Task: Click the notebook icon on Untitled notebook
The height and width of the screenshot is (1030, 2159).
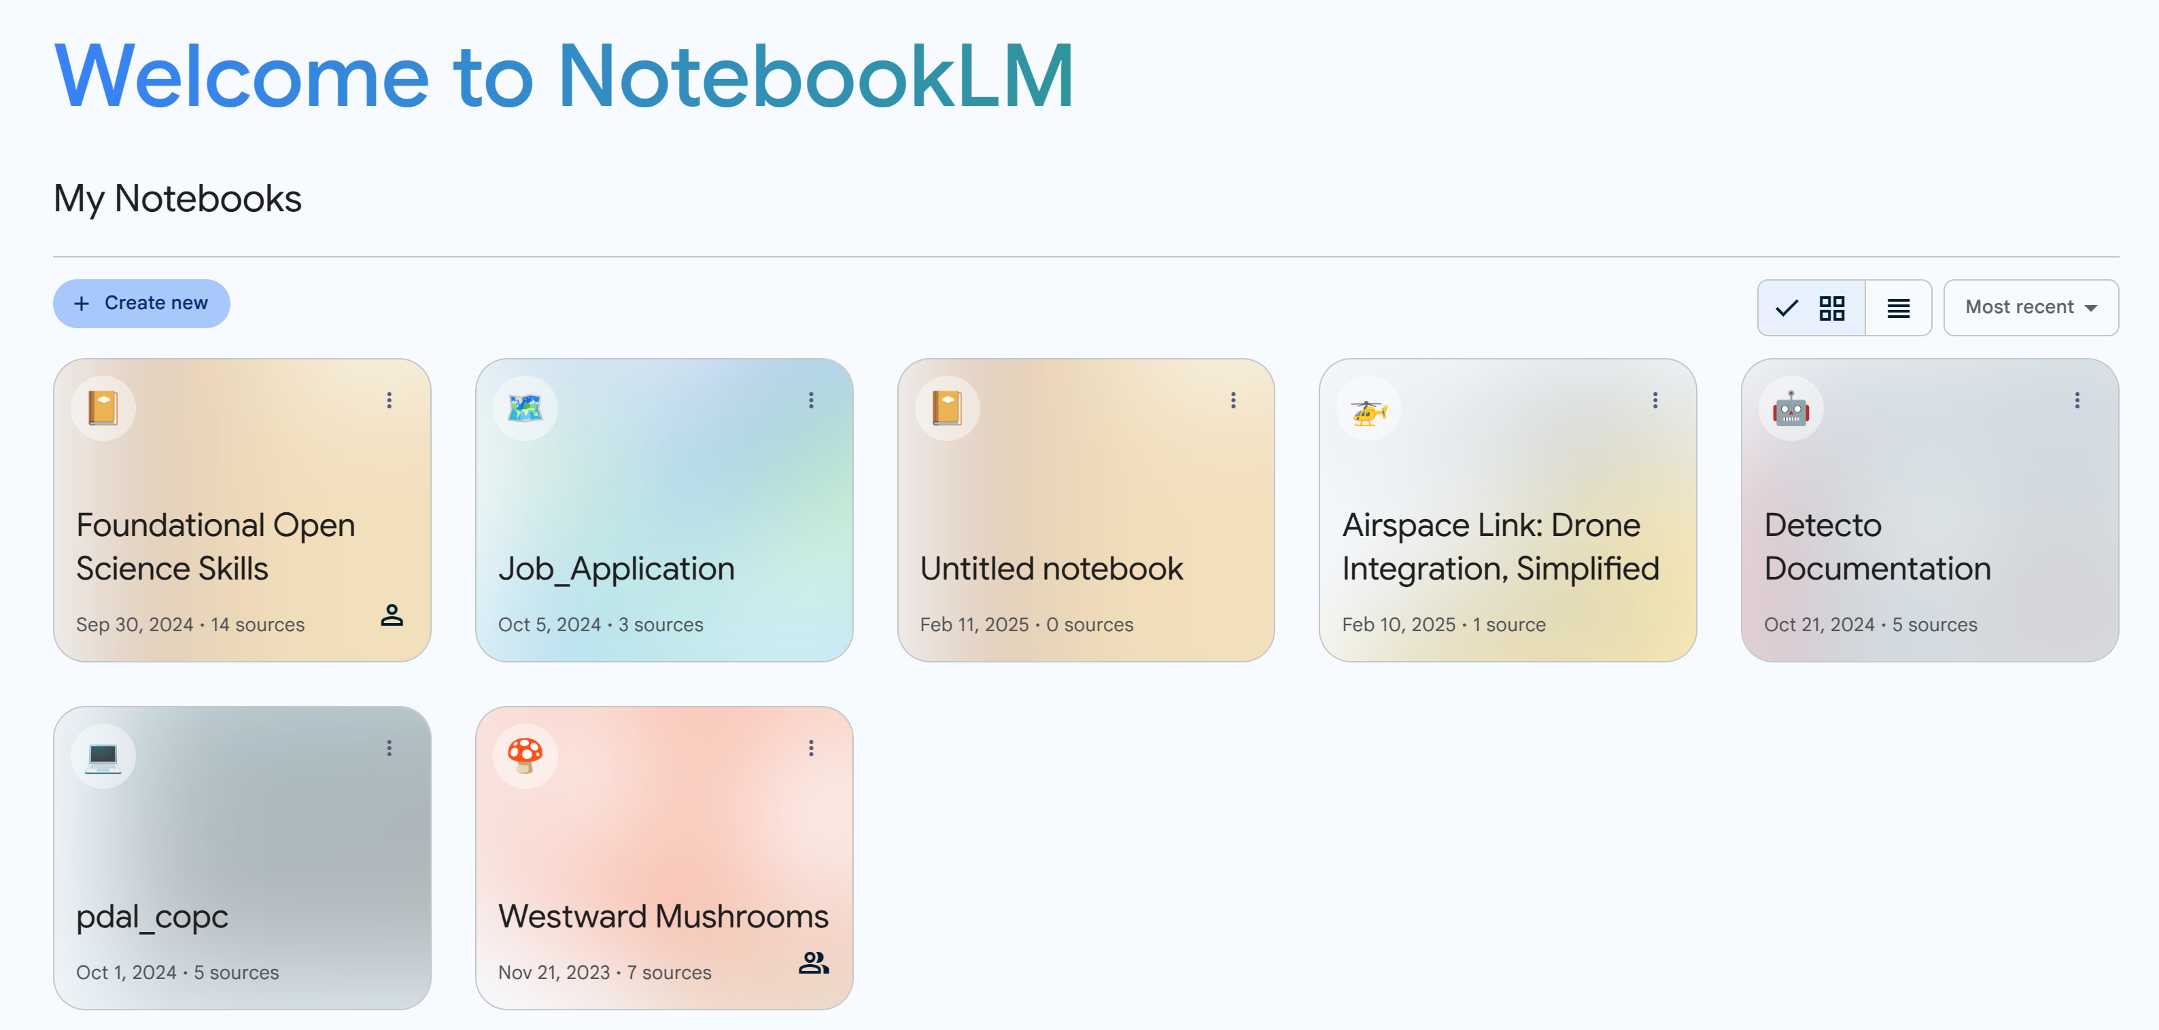Action: pyautogui.click(x=947, y=408)
